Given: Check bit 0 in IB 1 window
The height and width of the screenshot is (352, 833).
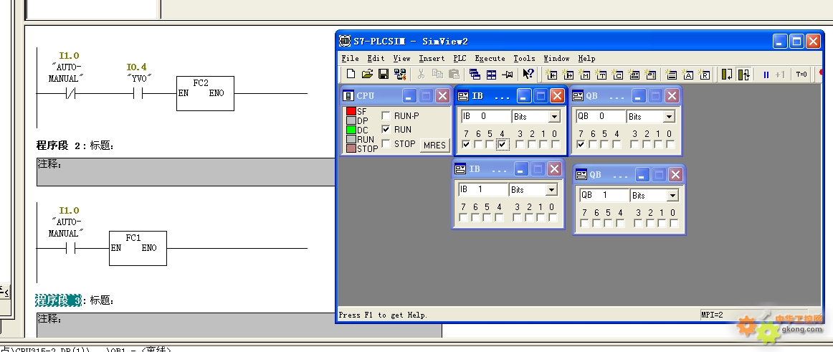Looking at the screenshot, I should pyautogui.click(x=553, y=218).
